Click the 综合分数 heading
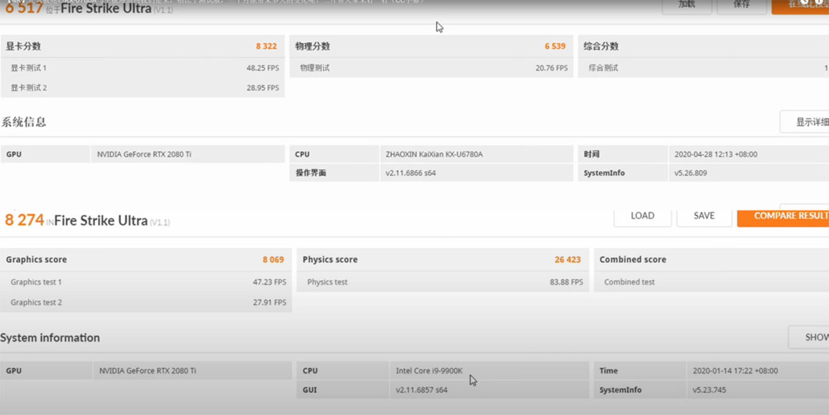The image size is (829, 415). pos(601,46)
